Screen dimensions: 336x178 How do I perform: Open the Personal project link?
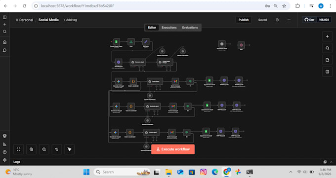point(24,20)
